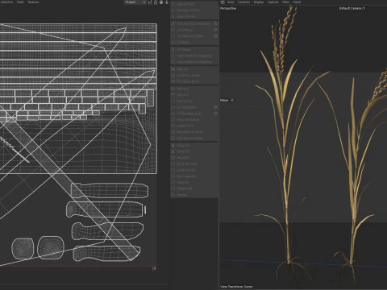Viewport: 387px width, 290px height.
Task: Open the Selection menu in the UV editor
Action: 6,2
